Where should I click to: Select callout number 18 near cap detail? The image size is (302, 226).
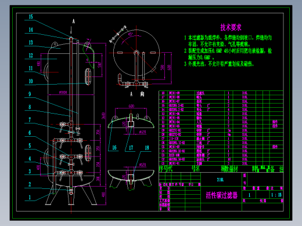(x=147, y=148)
